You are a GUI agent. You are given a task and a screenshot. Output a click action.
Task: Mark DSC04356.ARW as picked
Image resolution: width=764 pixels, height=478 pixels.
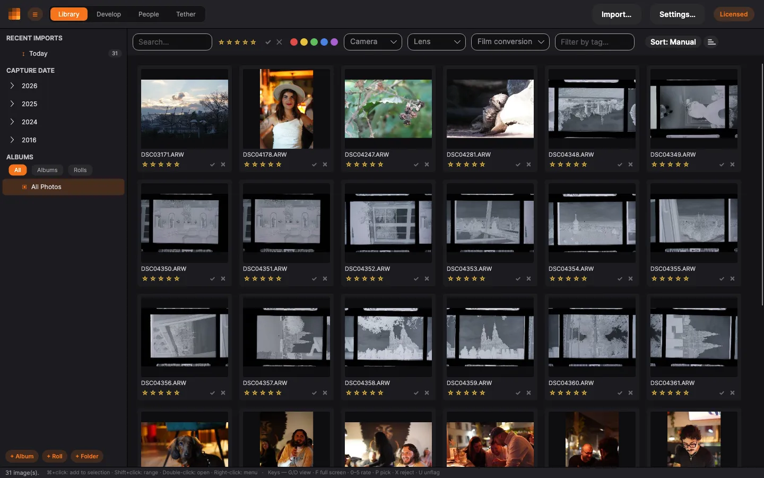212,393
